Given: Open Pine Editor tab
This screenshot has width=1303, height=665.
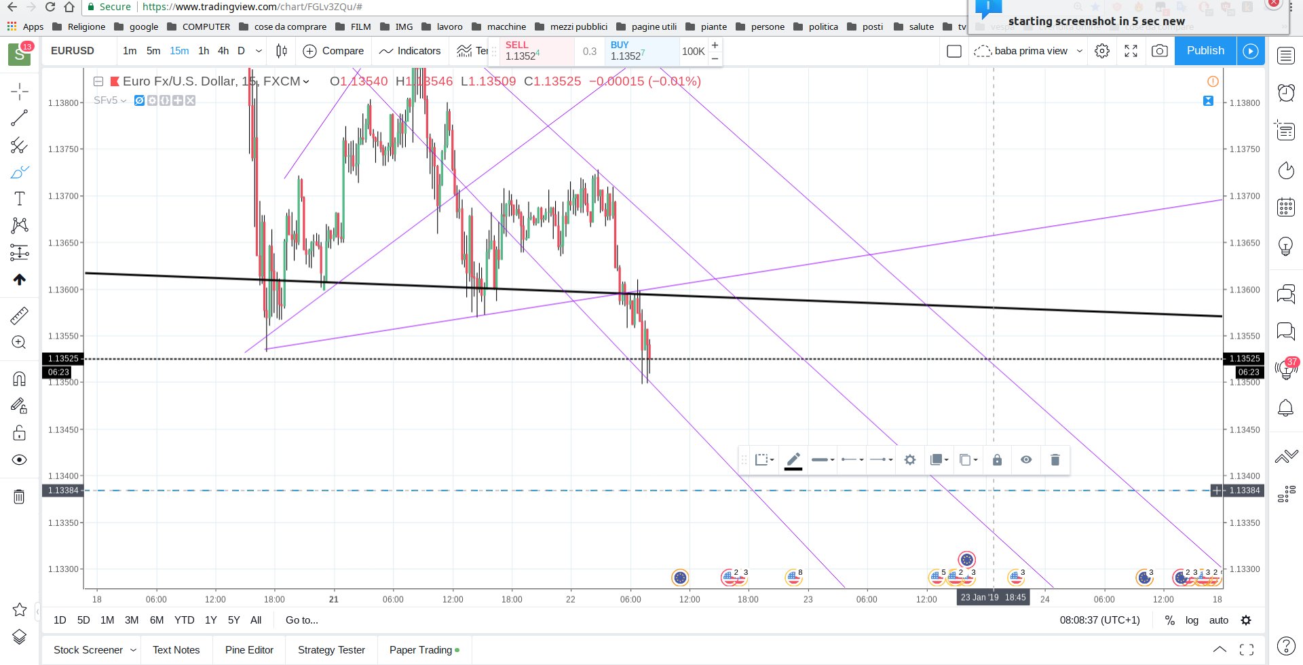Looking at the screenshot, I should point(249,650).
